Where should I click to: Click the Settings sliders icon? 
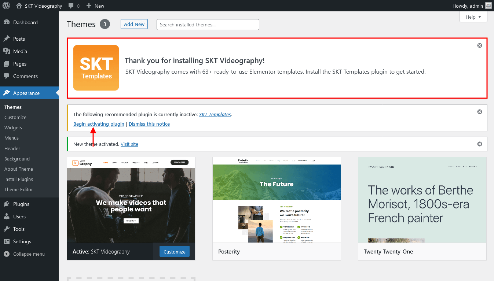pyautogui.click(x=7, y=241)
